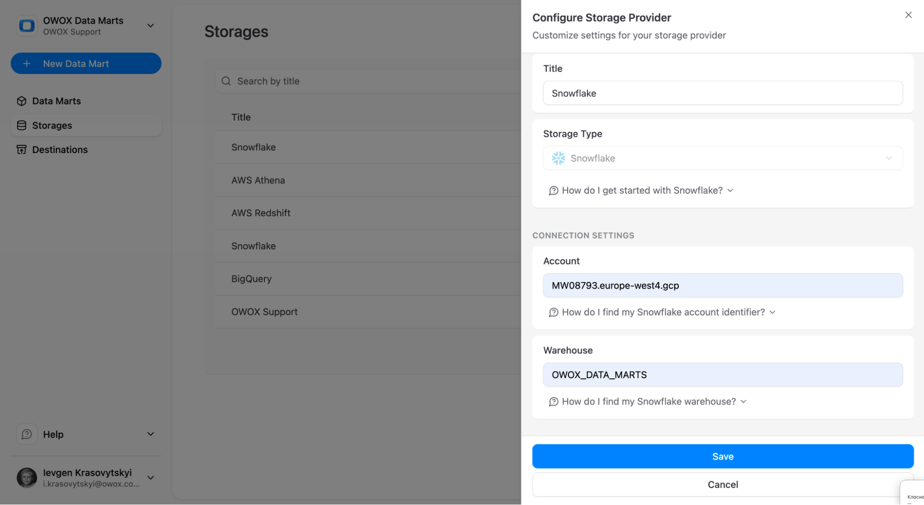Click the Warehouse input field
Image resolution: width=924 pixels, height=505 pixels.
click(722, 375)
